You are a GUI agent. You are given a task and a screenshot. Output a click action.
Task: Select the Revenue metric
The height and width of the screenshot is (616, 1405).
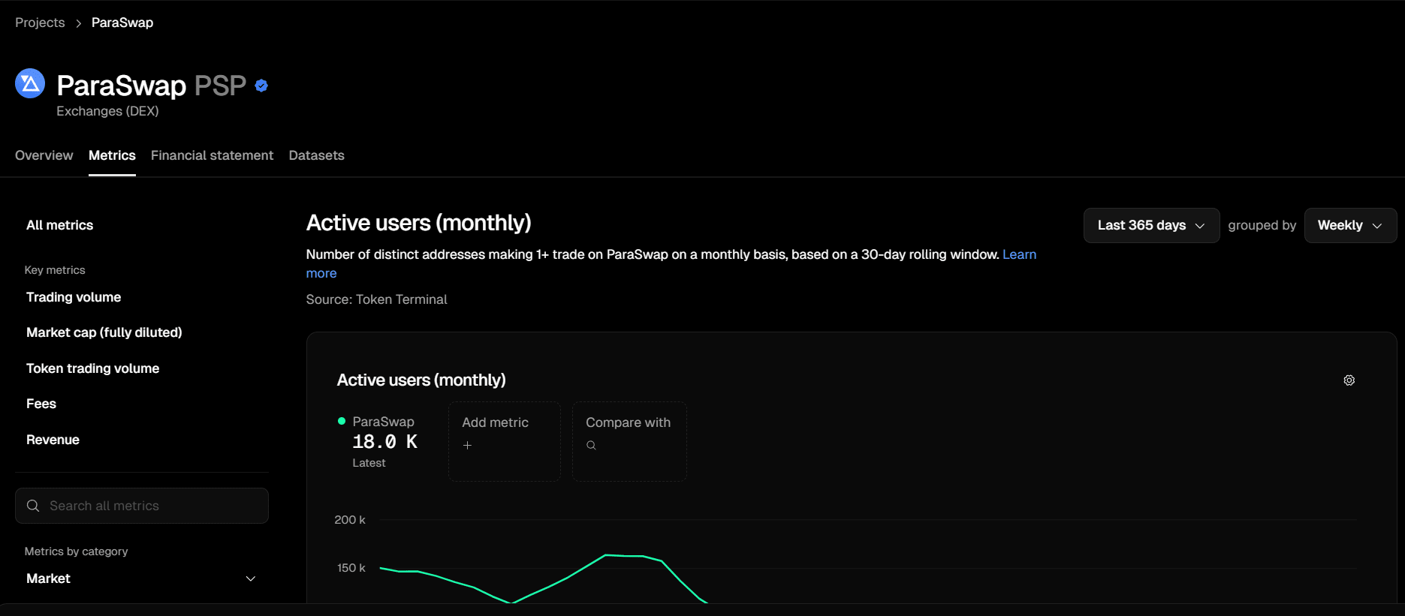click(x=53, y=440)
